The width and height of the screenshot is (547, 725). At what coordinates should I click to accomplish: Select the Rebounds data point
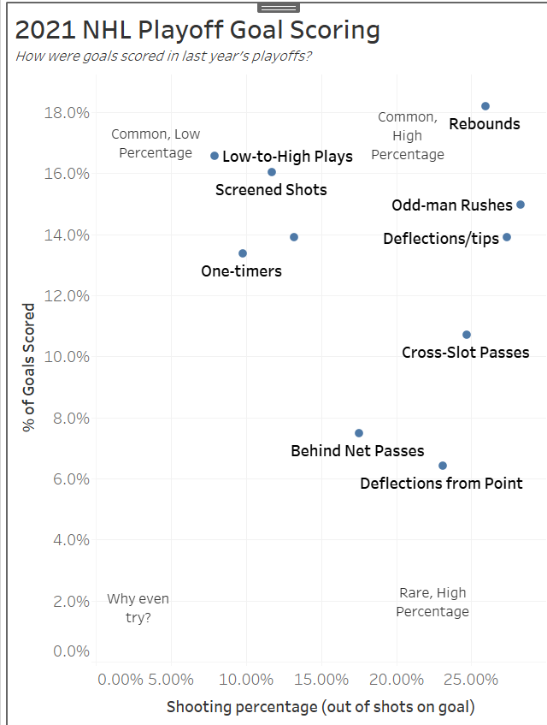pyautogui.click(x=485, y=106)
